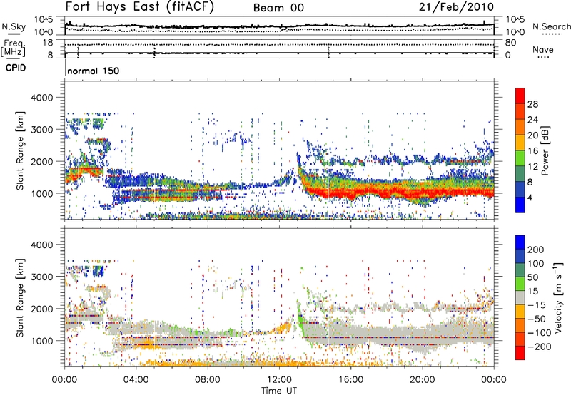Click the "4" power colorbar label
Image resolution: width=571 pixels, height=395 pixels.
[x=530, y=198]
